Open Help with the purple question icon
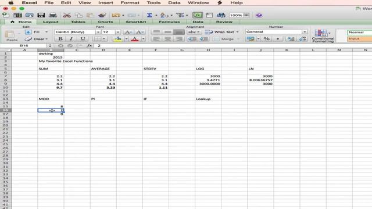 [259, 15]
